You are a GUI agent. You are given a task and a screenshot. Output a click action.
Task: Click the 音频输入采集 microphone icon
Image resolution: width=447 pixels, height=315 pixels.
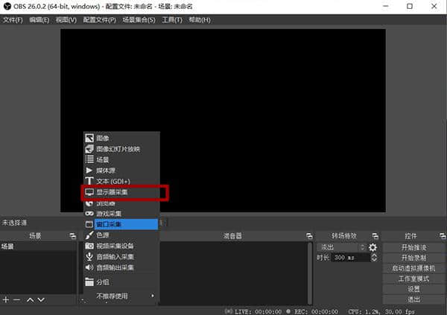(x=89, y=256)
